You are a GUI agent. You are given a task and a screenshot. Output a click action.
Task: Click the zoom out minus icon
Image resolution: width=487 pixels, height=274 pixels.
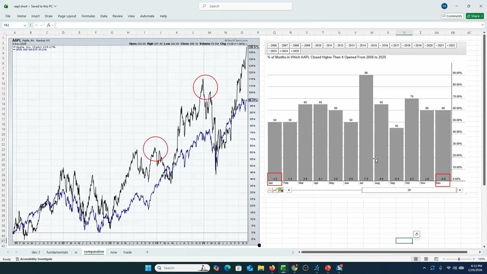coord(444,259)
